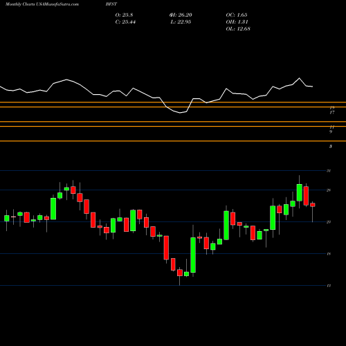Select the high value H: 26.20
The height and width of the screenshot is (346, 346).
click(x=181, y=15)
